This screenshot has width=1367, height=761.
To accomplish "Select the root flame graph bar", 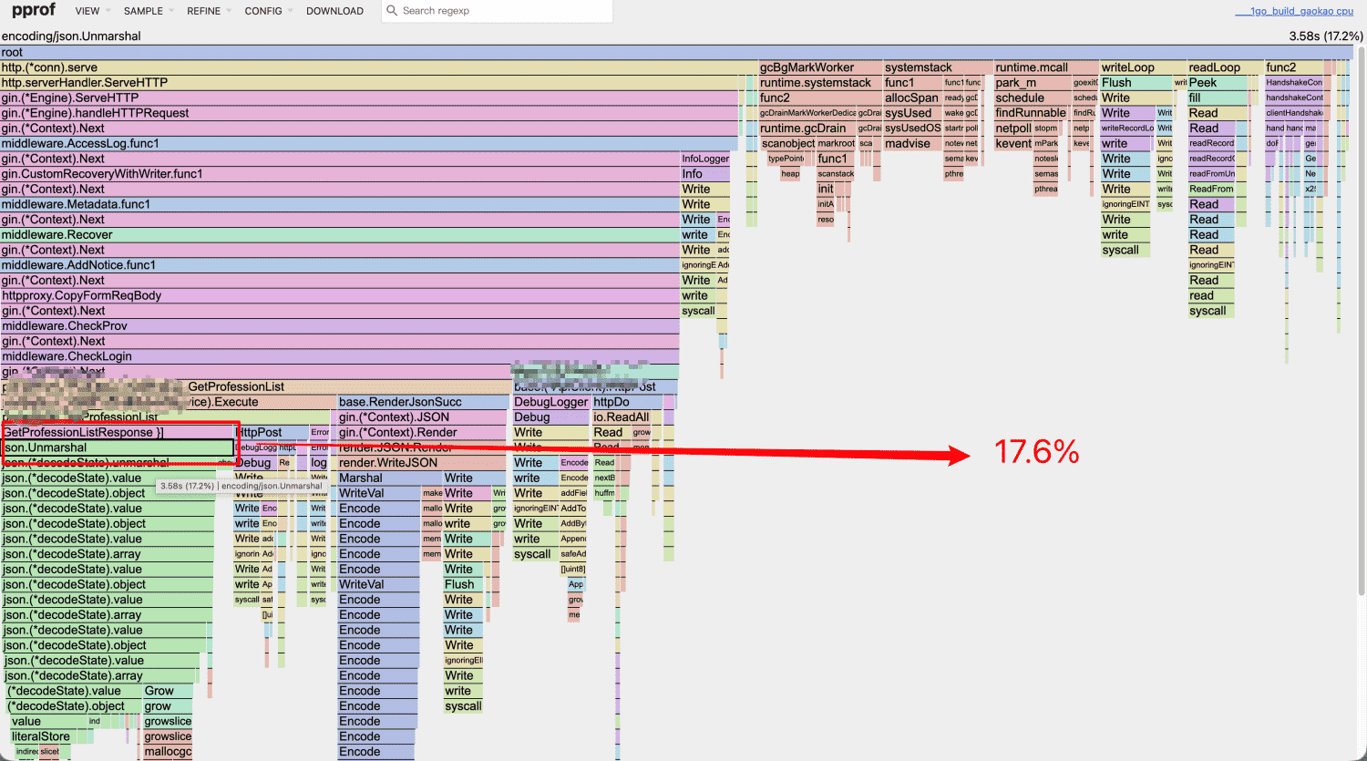I will tap(676, 52).
